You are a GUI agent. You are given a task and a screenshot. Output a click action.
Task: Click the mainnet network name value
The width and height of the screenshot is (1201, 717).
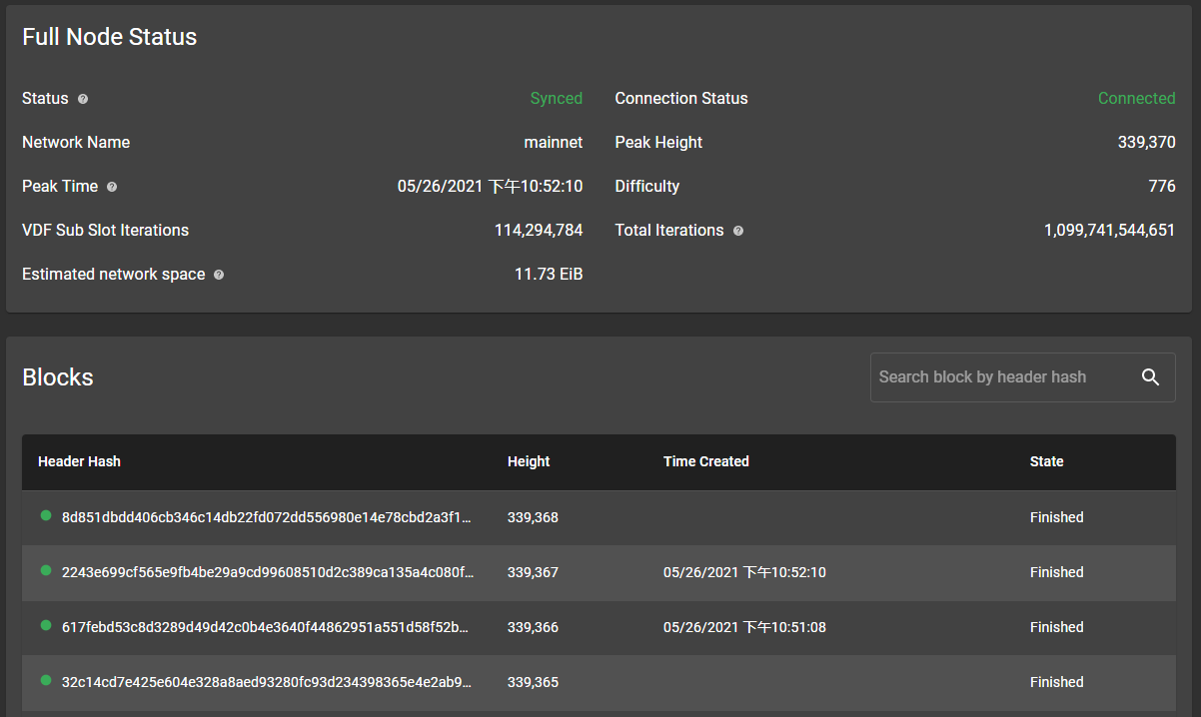click(x=554, y=143)
